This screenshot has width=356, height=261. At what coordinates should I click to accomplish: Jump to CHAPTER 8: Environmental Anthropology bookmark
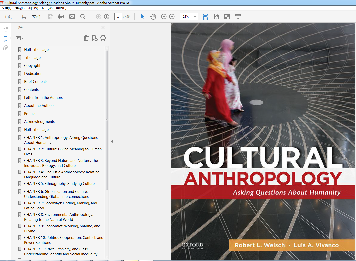pos(59,217)
